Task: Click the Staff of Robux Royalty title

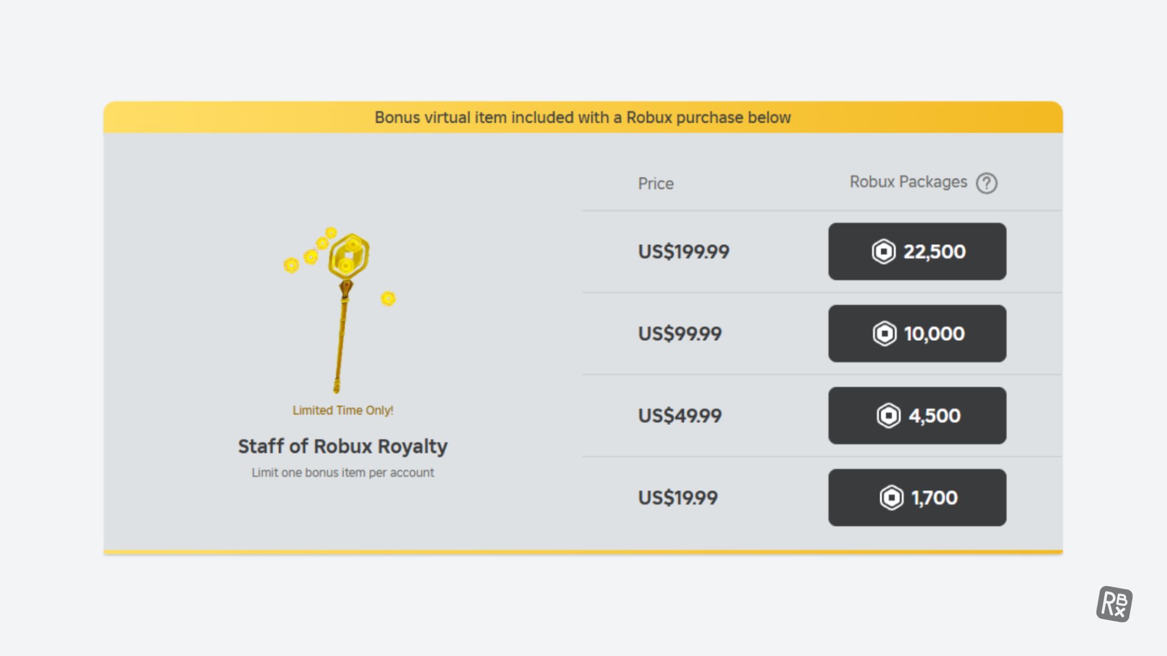Action: point(343,446)
